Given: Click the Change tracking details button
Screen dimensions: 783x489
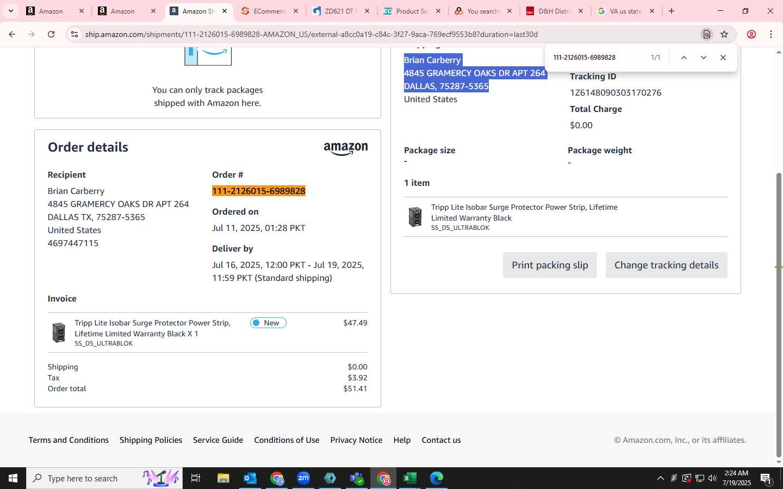Looking at the screenshot, I should [x=667, y=265].
